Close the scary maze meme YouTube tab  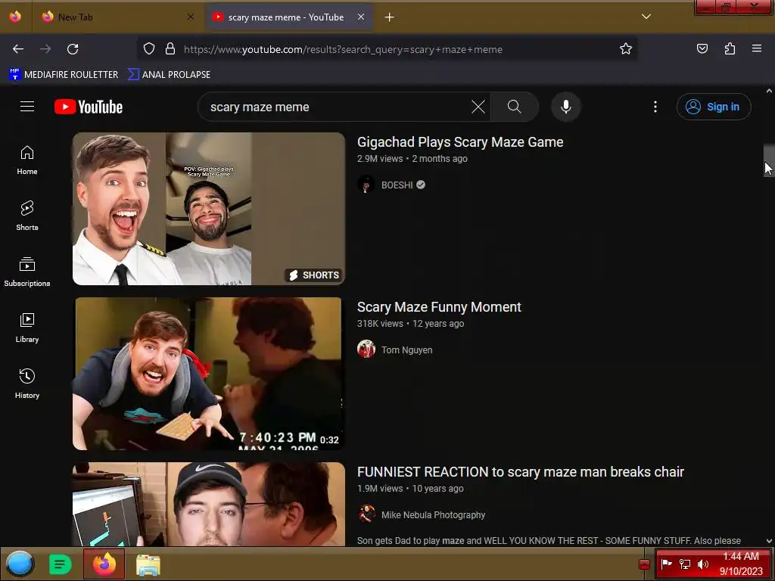click(361, 17)
